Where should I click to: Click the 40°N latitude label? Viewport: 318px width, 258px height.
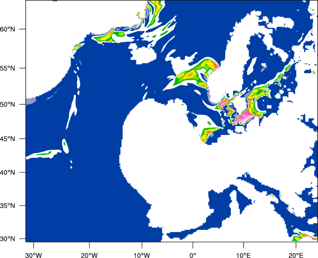click(8, 173)
